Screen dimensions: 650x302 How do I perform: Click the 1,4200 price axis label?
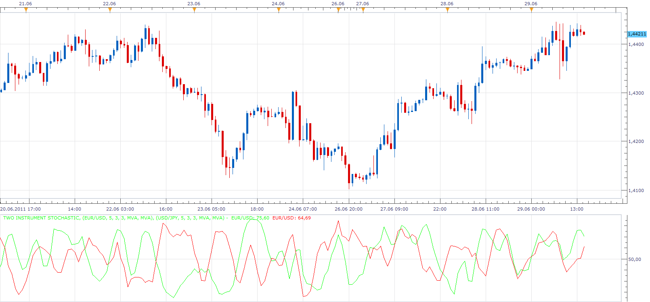pyautogui.click(x=636, y=141)
